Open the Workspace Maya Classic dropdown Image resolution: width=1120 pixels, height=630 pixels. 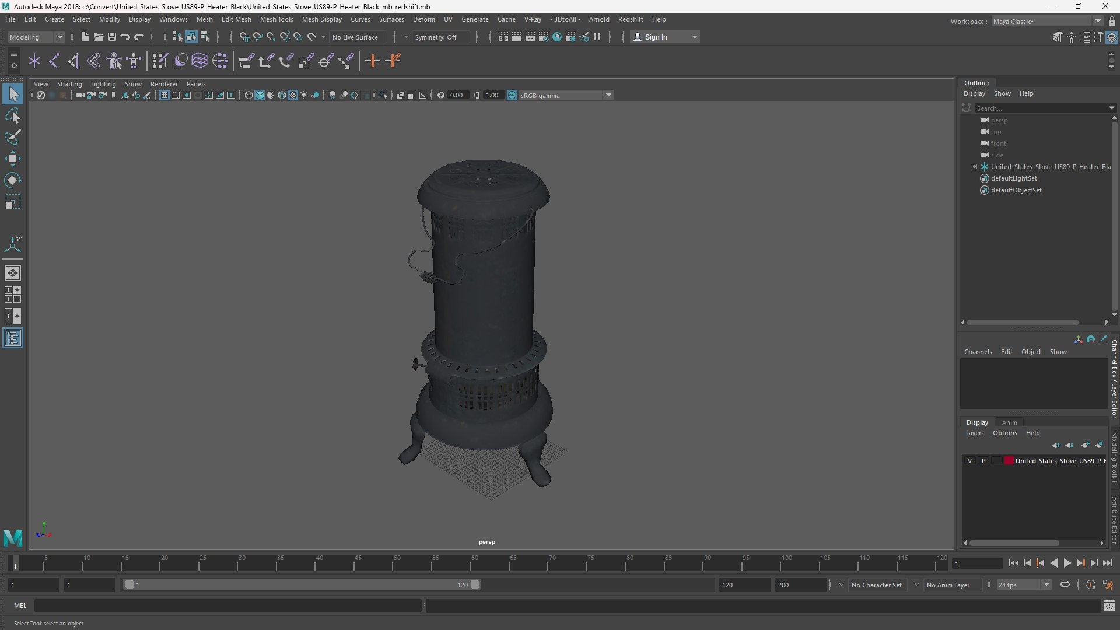coord(1047,22)
